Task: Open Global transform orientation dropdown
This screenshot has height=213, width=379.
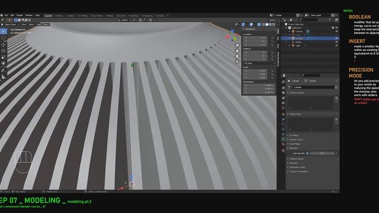Action: coord(124,20)
